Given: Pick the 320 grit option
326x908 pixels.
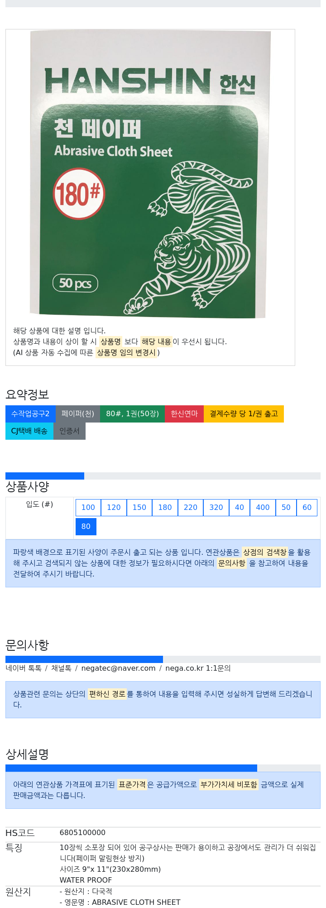Looking at the screenshot, I should [x=216, y=507].
